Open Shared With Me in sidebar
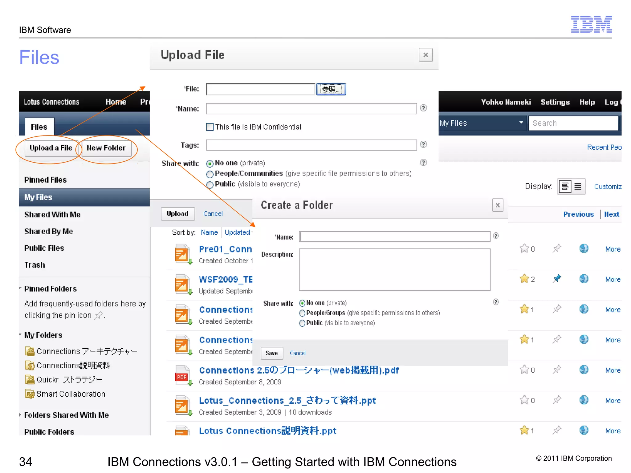The height and width of the screenshot is (473, 631). pyautogui.click(x=52, y=214)
